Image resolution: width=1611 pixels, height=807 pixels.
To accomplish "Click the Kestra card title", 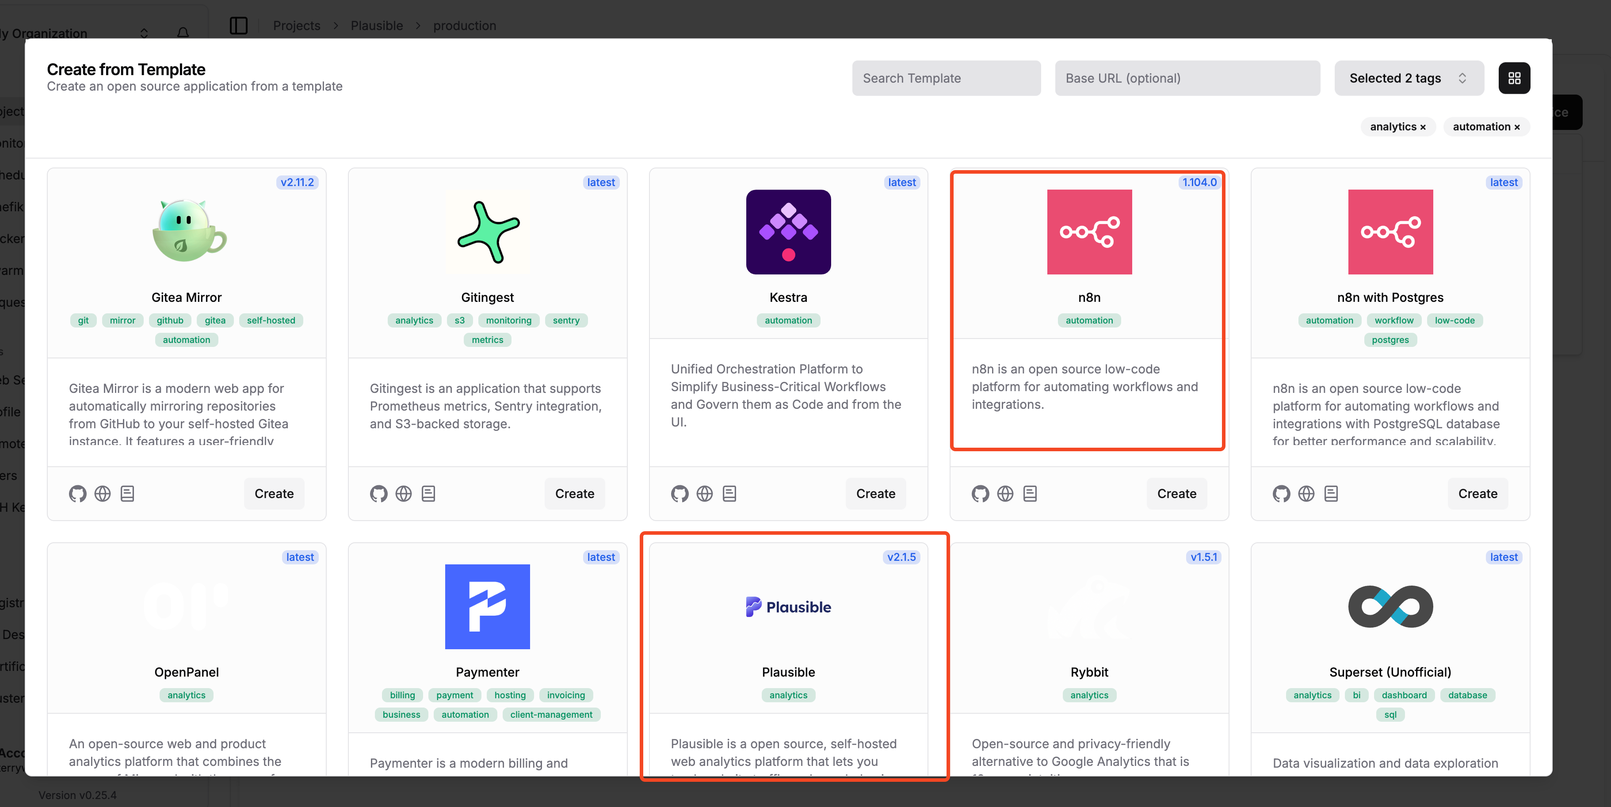I will [789, 297].
